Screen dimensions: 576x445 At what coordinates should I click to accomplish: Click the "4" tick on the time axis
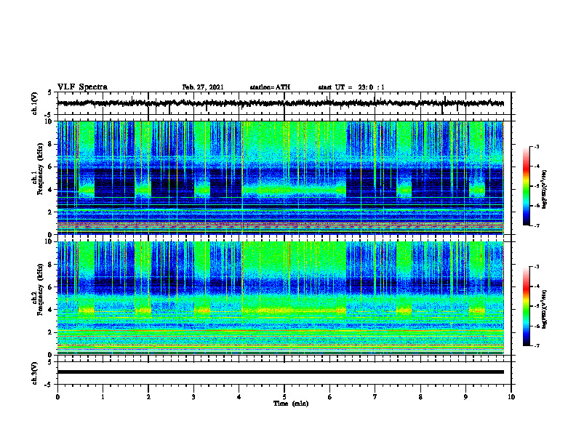click(x=239, y=397)
